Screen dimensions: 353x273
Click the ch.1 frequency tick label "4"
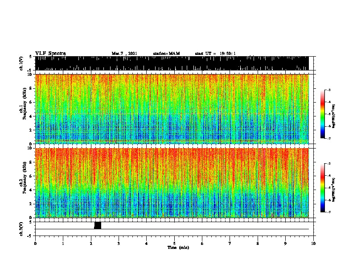coord(31,116)
